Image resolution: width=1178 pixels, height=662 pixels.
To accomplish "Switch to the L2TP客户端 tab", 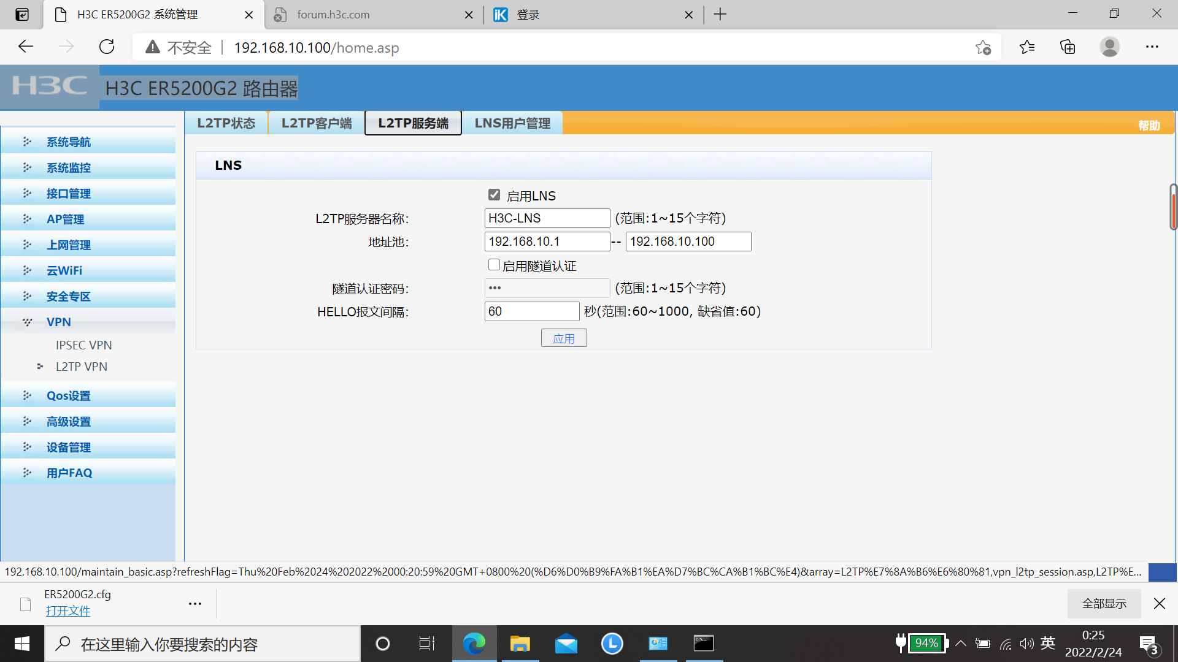I will [x=317, y=123].
